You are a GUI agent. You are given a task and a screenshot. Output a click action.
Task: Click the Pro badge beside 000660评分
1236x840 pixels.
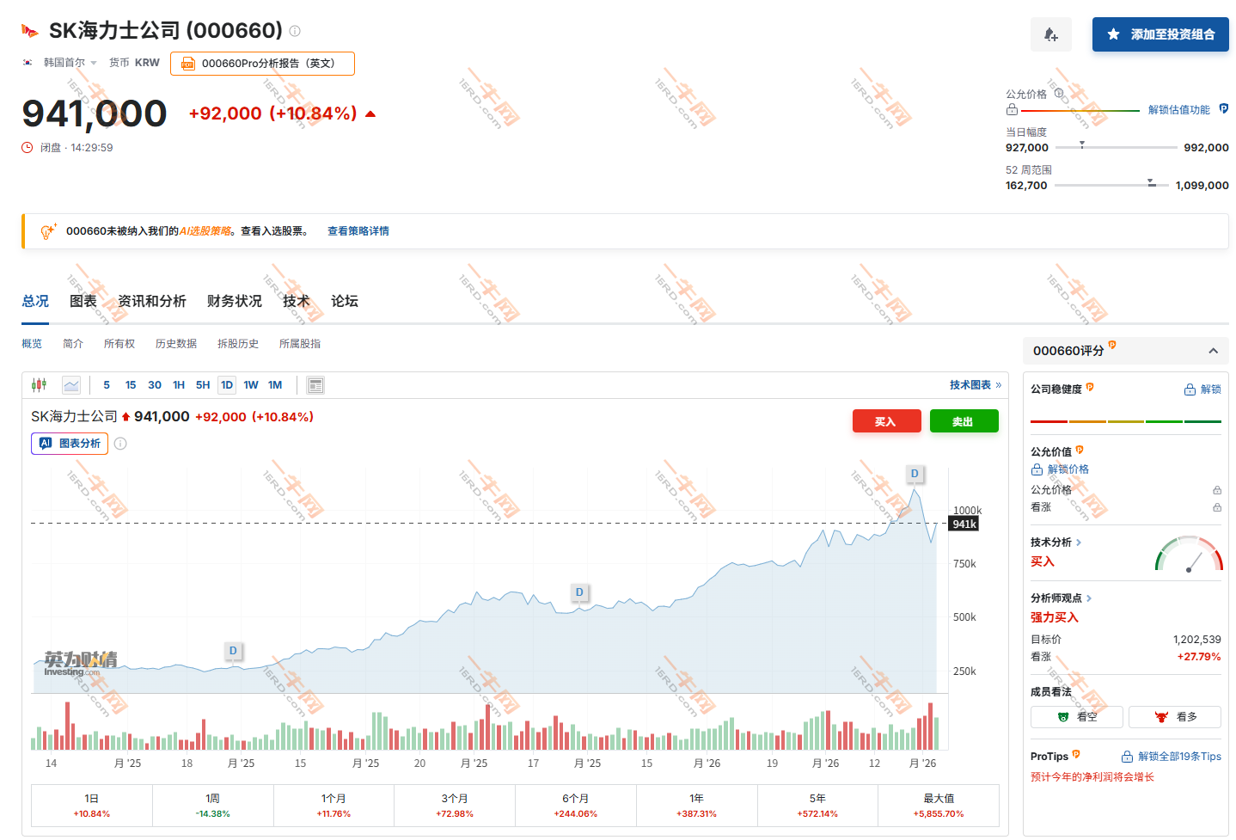(1112, 346)
